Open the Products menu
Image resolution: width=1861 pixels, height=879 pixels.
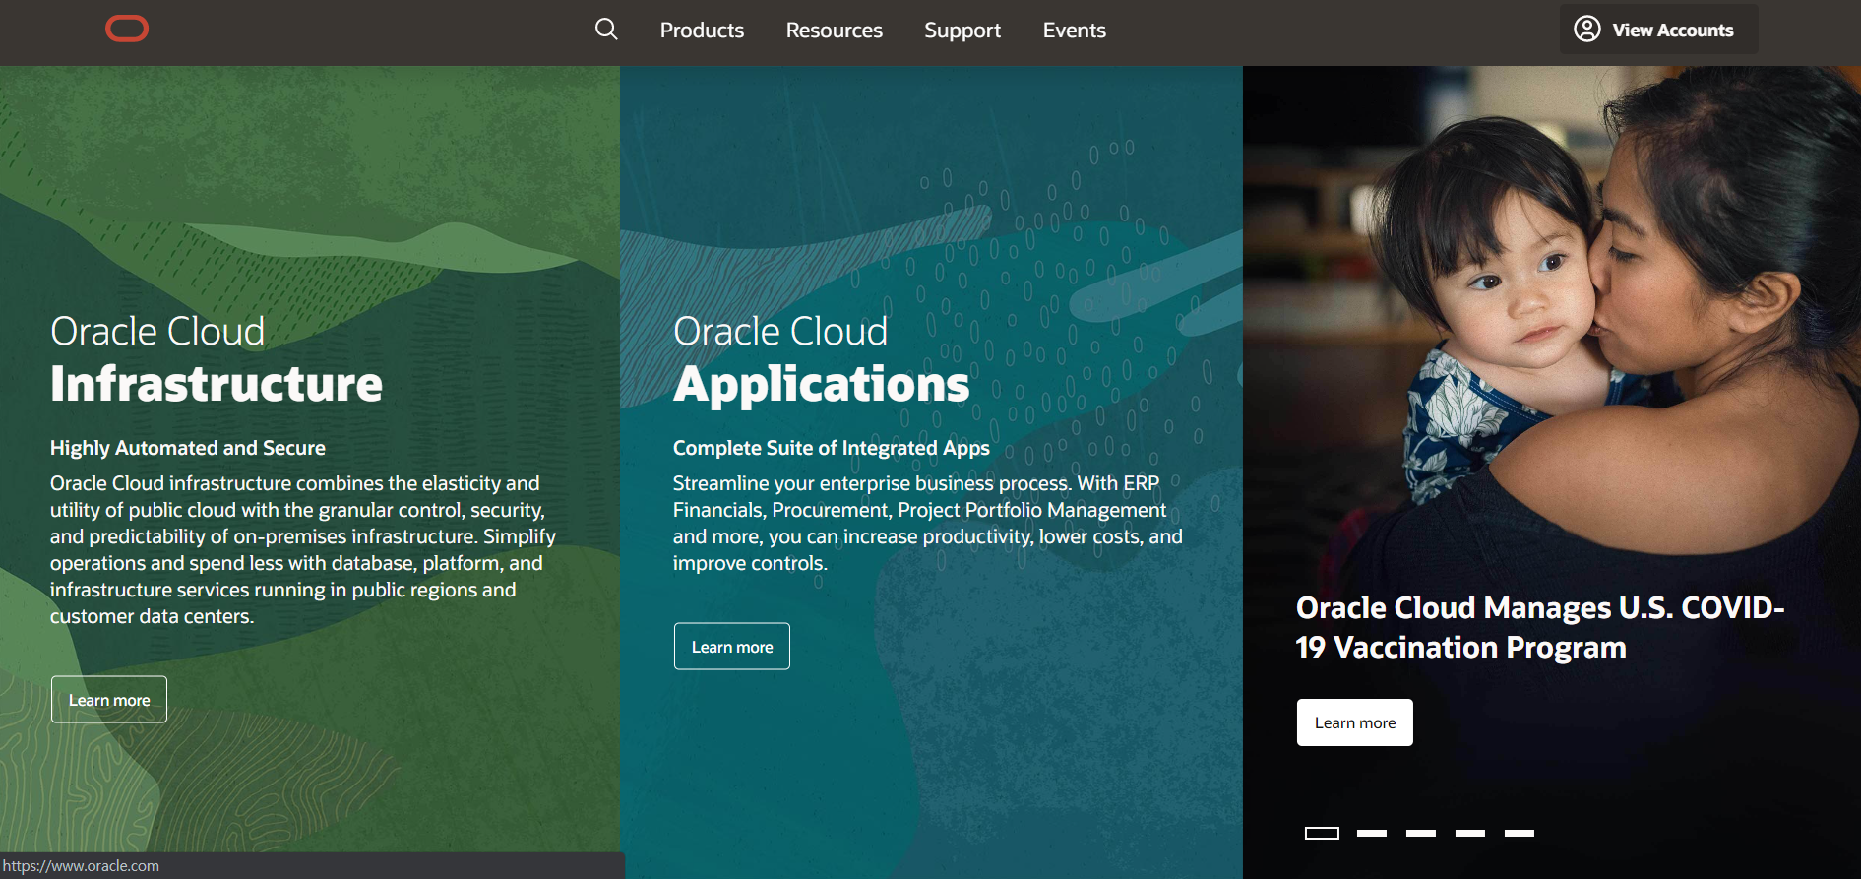[702, 31]
